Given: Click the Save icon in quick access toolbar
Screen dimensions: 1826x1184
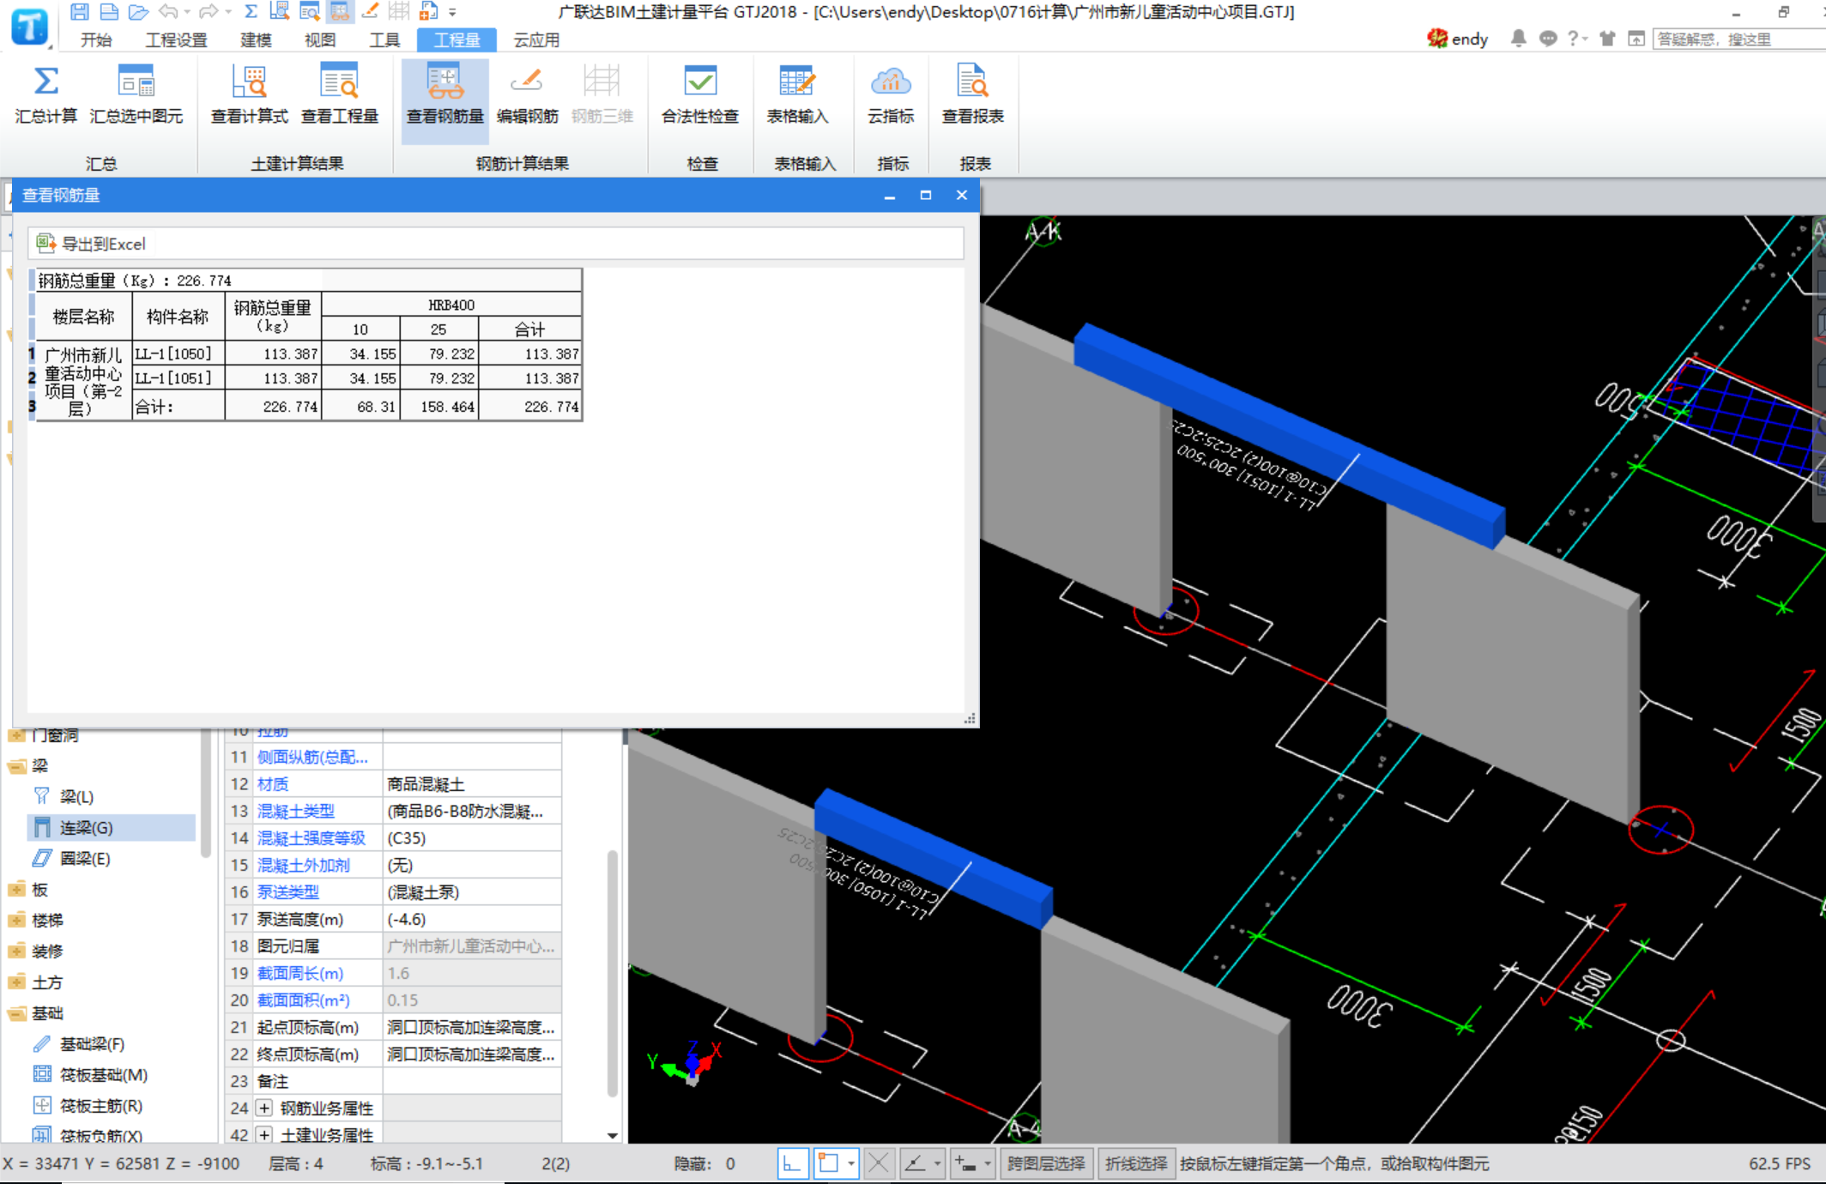Looking at the screenshot, I should (79, 12).
